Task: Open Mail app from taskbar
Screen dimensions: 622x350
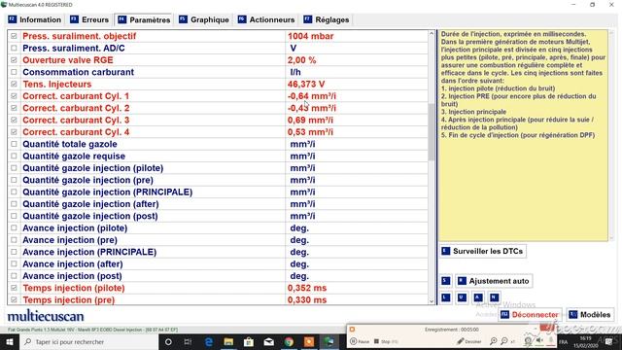Action: tap(269, 341)
